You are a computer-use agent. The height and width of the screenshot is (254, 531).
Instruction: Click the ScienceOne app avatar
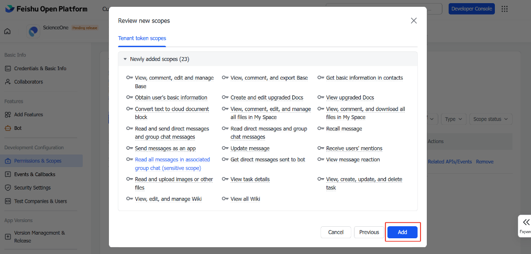(33, 31)
